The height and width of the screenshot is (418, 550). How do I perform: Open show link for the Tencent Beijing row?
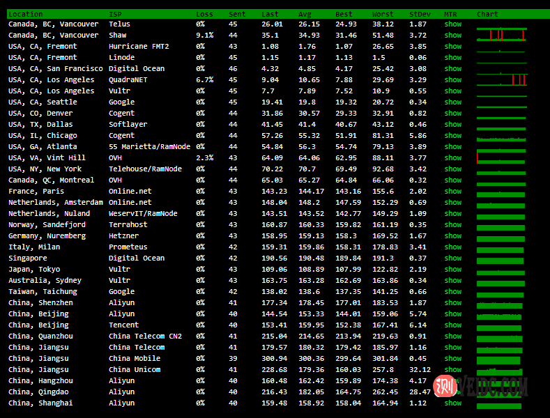coord(452,325)
